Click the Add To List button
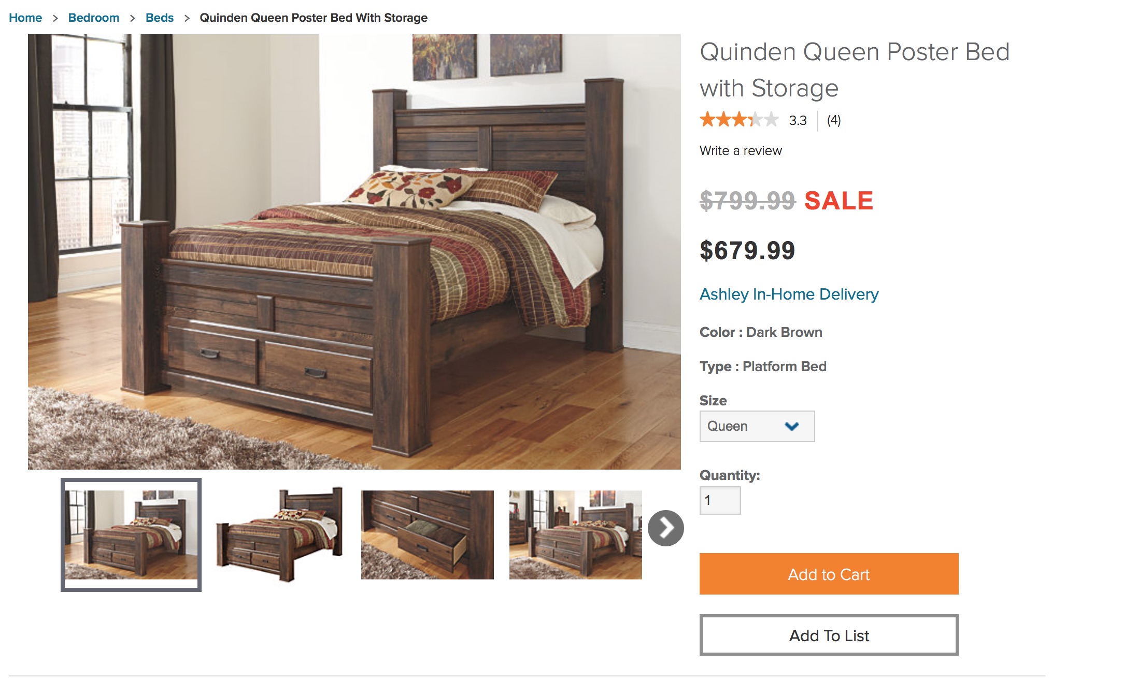 tap(829, 635)
